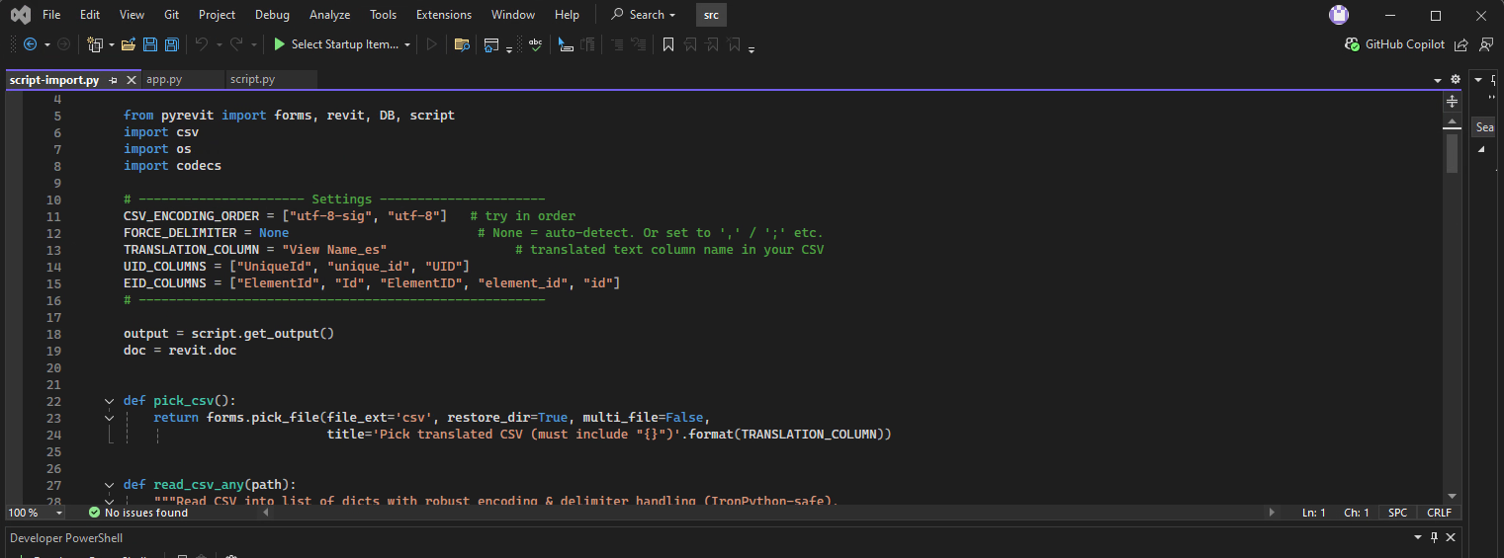Viewport: 1504px width, 558px height.
Task: Click the New Project toolbar icon
Action: pyautogui.click(x=95, y=44)
